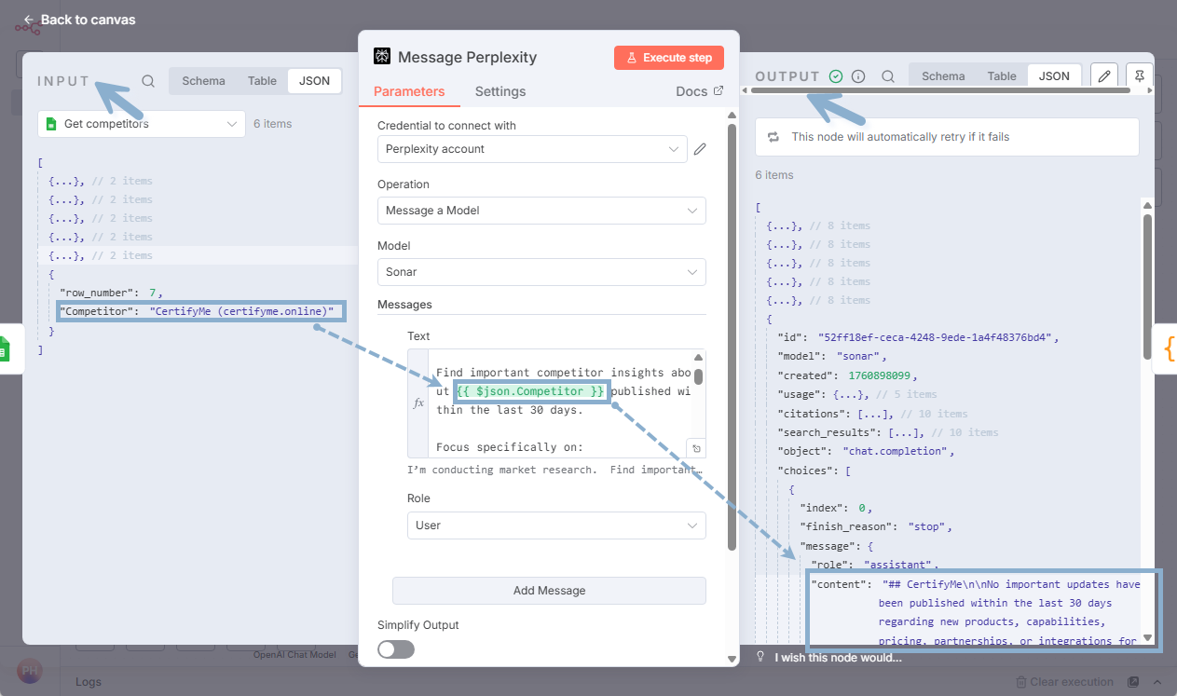Click the output panel horizontal scrollbar
Screen dimensions: 1177x696
940,90
